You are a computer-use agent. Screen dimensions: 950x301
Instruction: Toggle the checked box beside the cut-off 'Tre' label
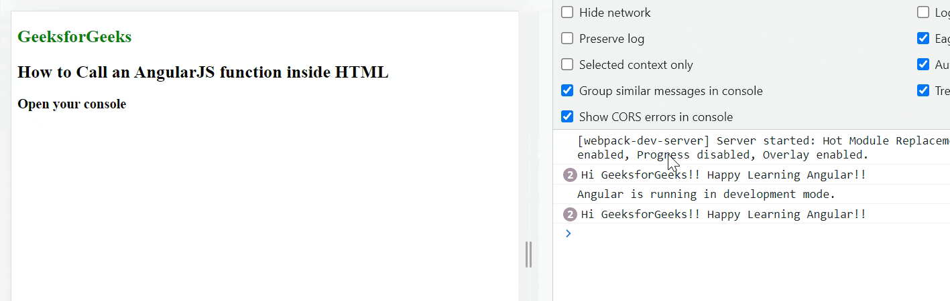923,90
